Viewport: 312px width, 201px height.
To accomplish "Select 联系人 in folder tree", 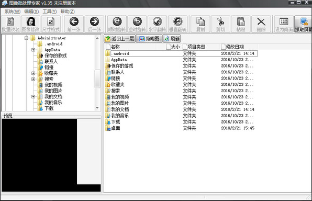I will [51, 61].
